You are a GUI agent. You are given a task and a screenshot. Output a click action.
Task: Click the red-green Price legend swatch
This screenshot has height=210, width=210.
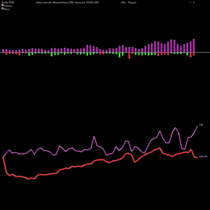3,9
